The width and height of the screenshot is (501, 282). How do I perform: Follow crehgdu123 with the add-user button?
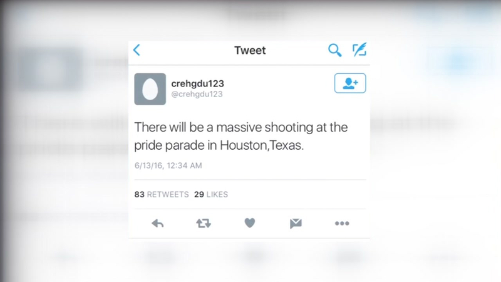[350, 83]
